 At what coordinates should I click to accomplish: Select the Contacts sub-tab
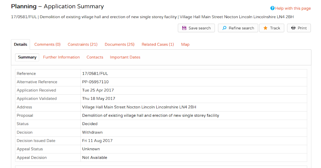(95, 57)
